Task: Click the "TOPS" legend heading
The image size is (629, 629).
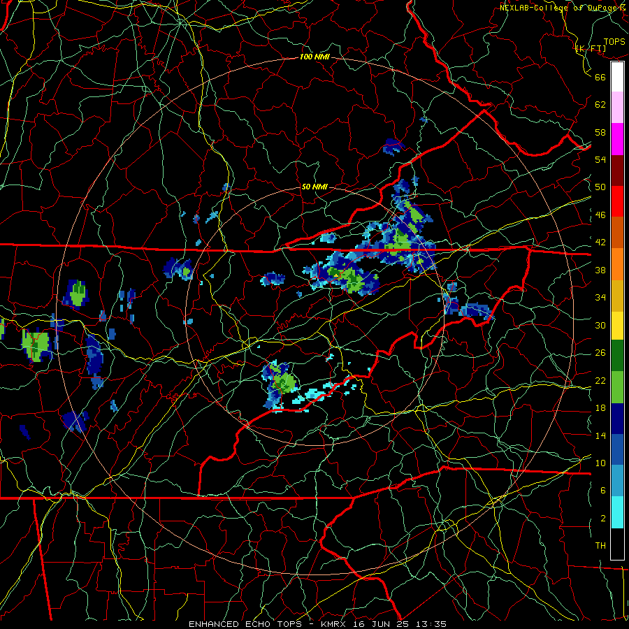Action: pos(614,42)
